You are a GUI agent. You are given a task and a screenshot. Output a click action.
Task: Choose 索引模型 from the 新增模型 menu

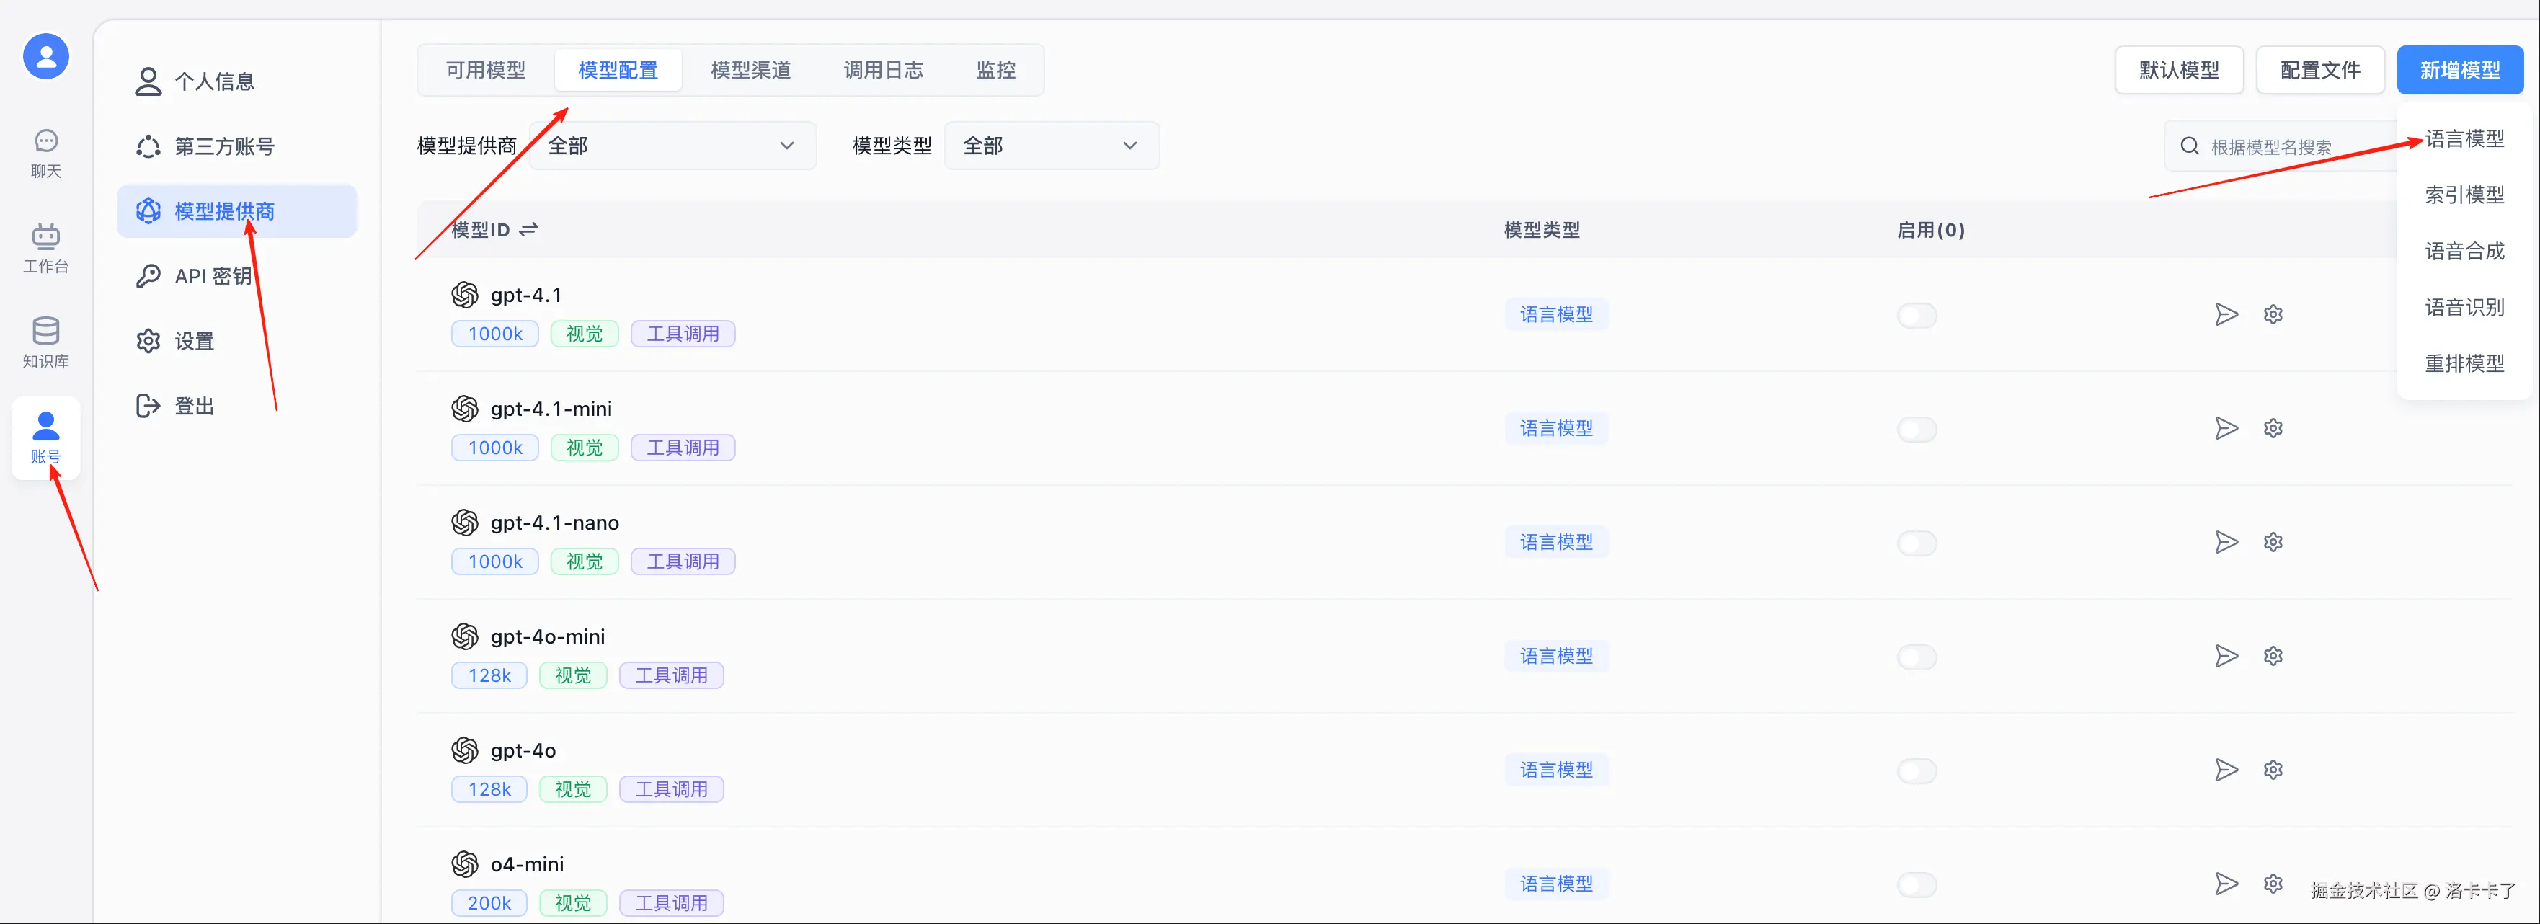(x=2464, y=195)
